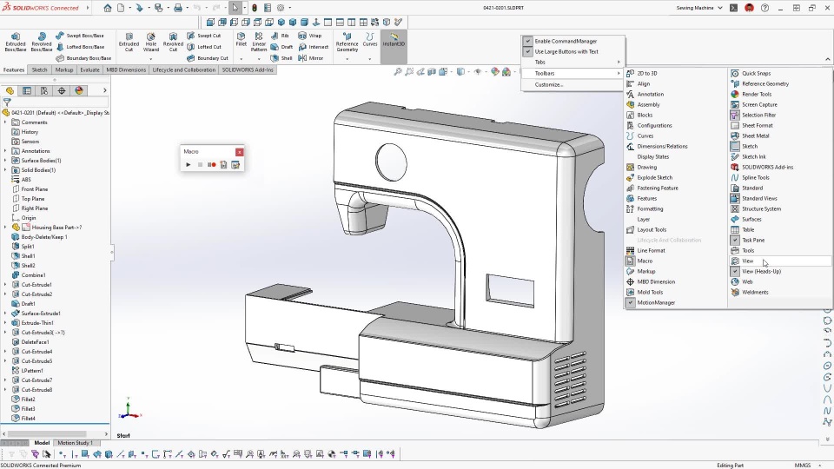Open the Options gear icon
The height and width of the screenshot is (469, 834).
coord(281,8)
